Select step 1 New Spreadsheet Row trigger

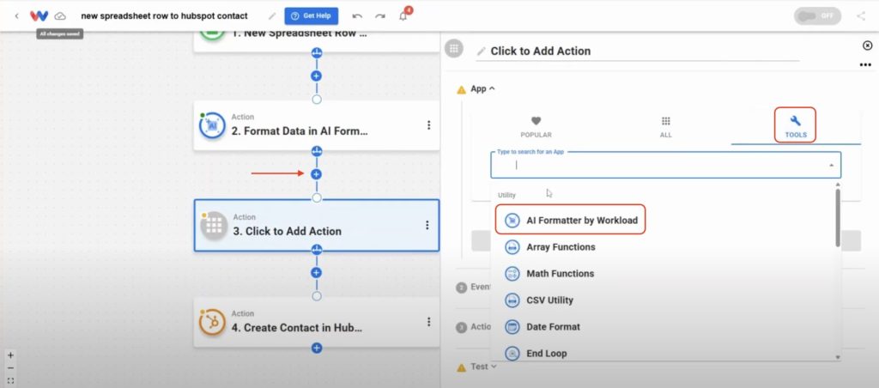pyautogui.click(x=317, y=41)
